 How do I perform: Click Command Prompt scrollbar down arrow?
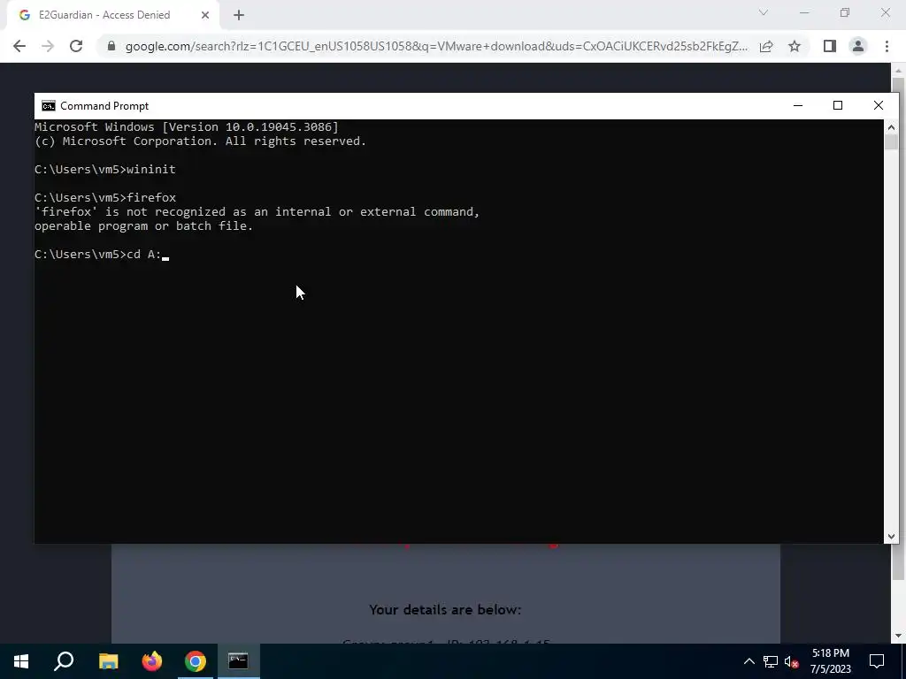tap(891, 537)
